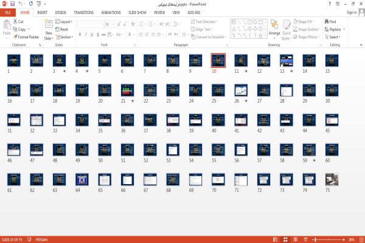Screen dimensions: 365x243
Task: Open the Font dialog launcher
Action: pos(135,45)
